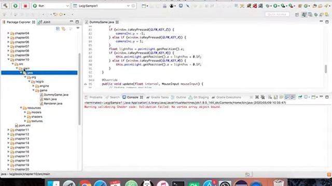Collapse the resources folder

click(21, 108)
